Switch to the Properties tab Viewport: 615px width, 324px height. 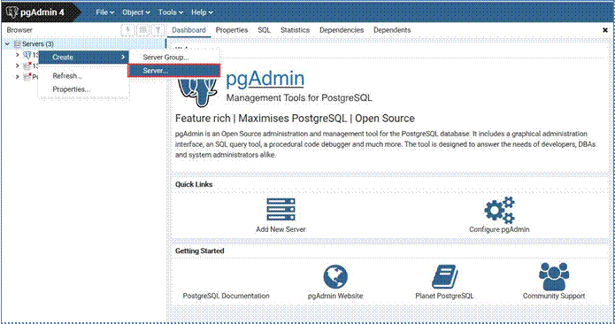[232, 30]
